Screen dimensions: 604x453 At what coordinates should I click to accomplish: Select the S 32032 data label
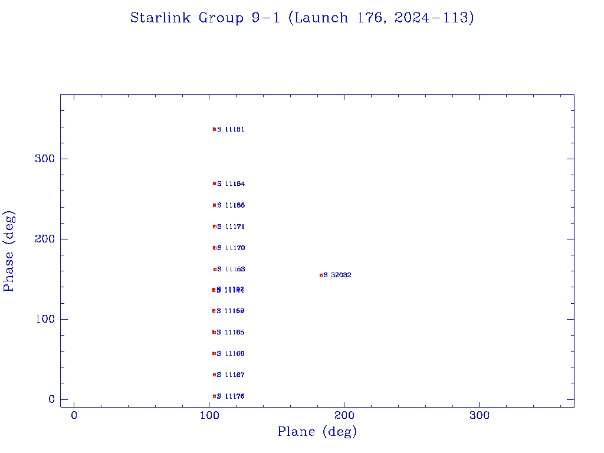pyautogui.click(x=337, y=275)
